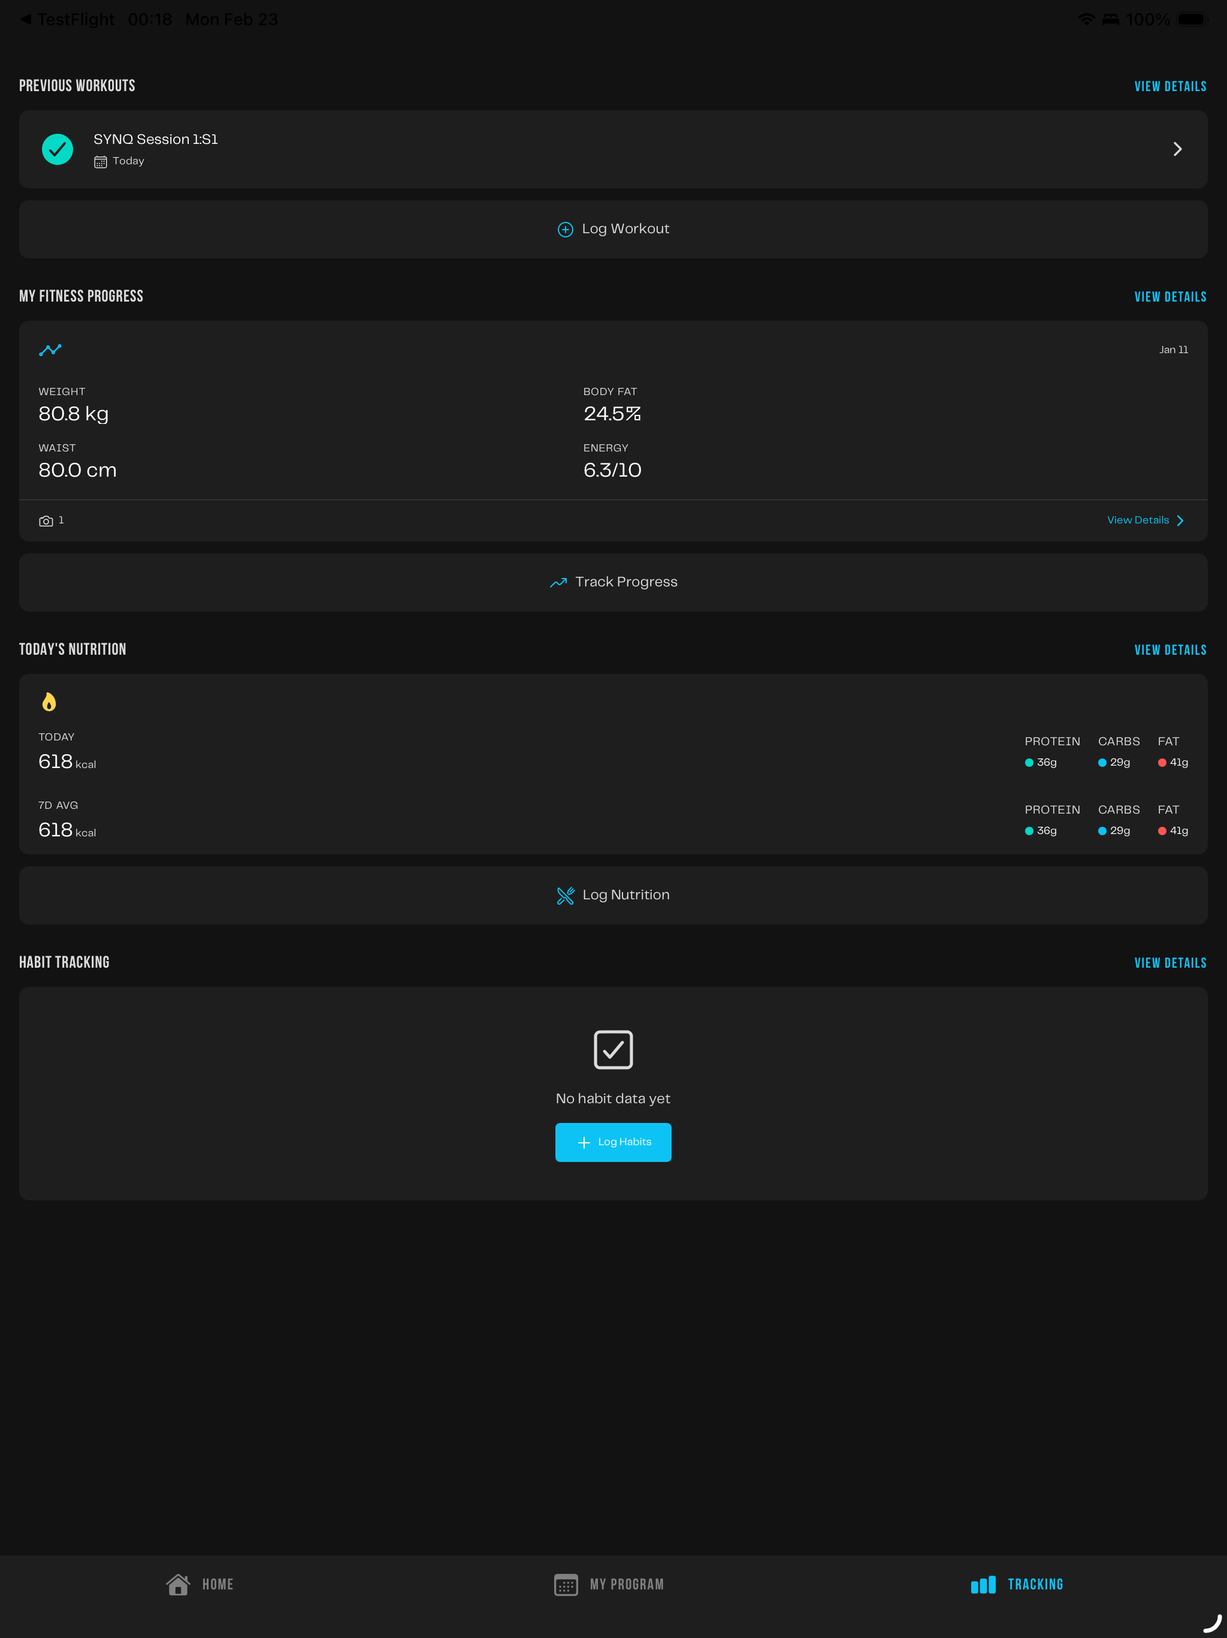The image size is (1227, 1638).
Task: Click the Track Progress arrow icon
Action: 558,583
